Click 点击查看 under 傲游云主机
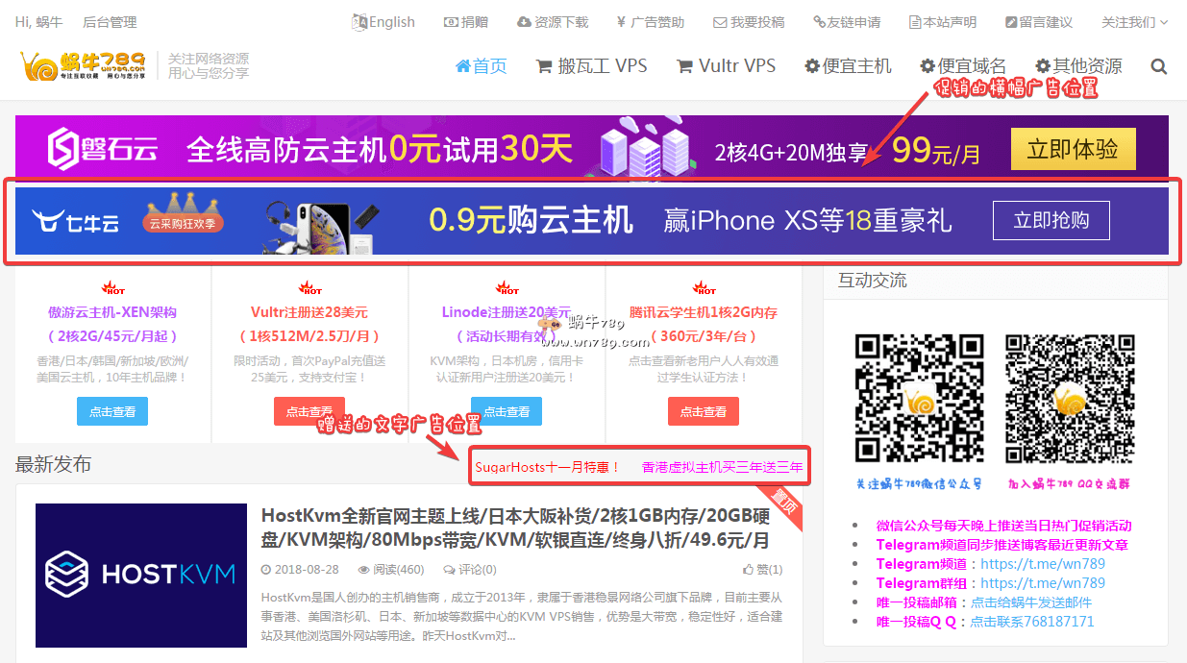This screenshot has height=663, width=1187. (112, 411)
